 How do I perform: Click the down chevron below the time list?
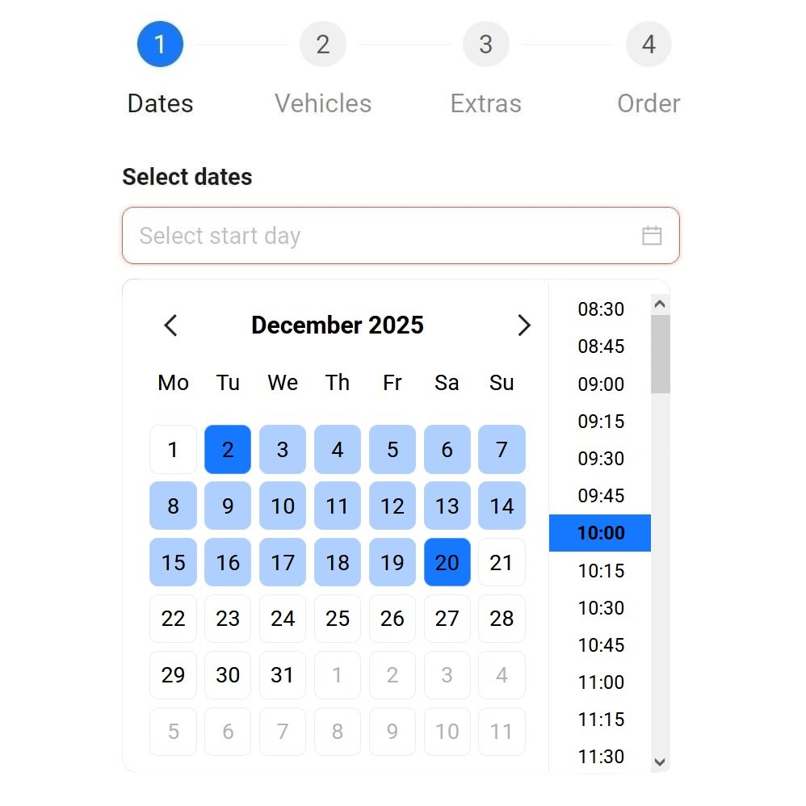(x=660, y=762)
